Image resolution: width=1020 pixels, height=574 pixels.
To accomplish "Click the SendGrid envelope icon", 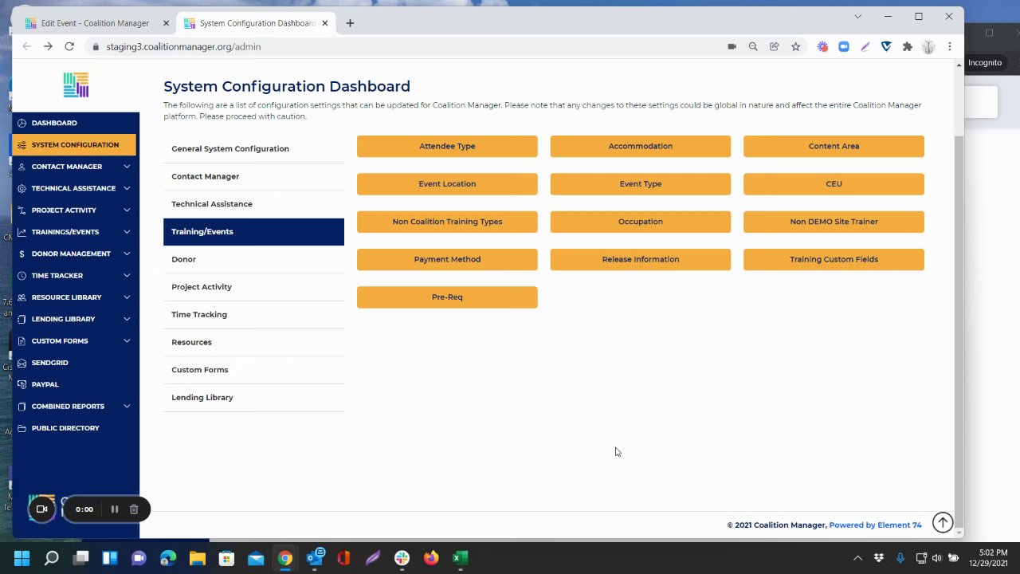I will pyautogui.click(x=22, y=363).
